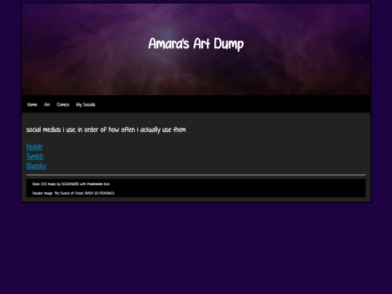
Task: Open the Comics page
Action: point(63,105)
